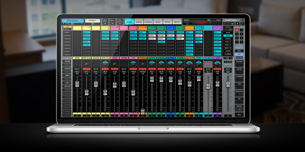Viewport: 305px width, 152px height.
Task: Select ROUTE mode
Action: (x=228, y=51)
